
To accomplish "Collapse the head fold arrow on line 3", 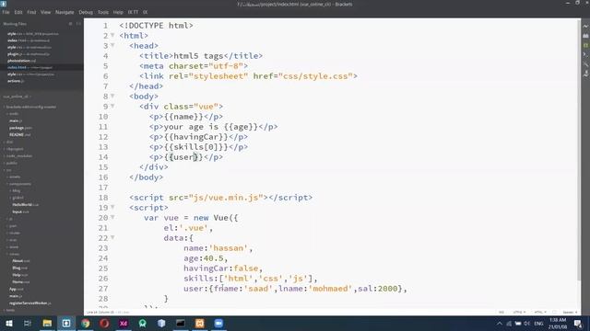I will click(x=112, y=45).
